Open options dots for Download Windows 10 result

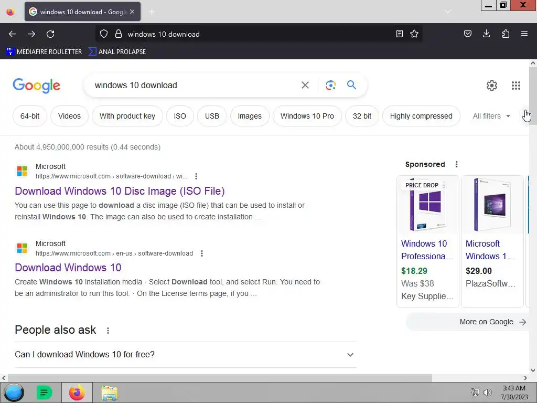point(202,253)
